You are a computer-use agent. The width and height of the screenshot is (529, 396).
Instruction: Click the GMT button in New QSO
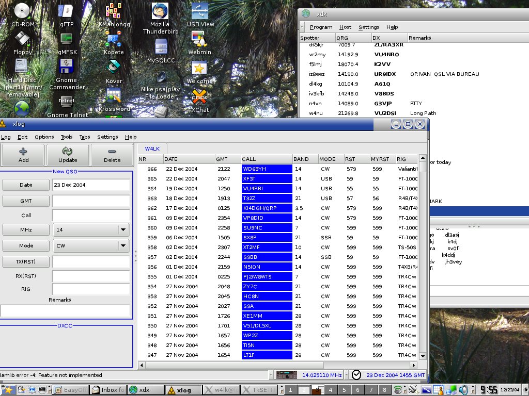26,201
